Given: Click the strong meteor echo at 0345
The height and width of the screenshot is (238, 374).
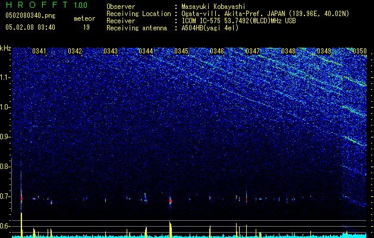Looking at the screenshot, I should [x=170, y=201].
